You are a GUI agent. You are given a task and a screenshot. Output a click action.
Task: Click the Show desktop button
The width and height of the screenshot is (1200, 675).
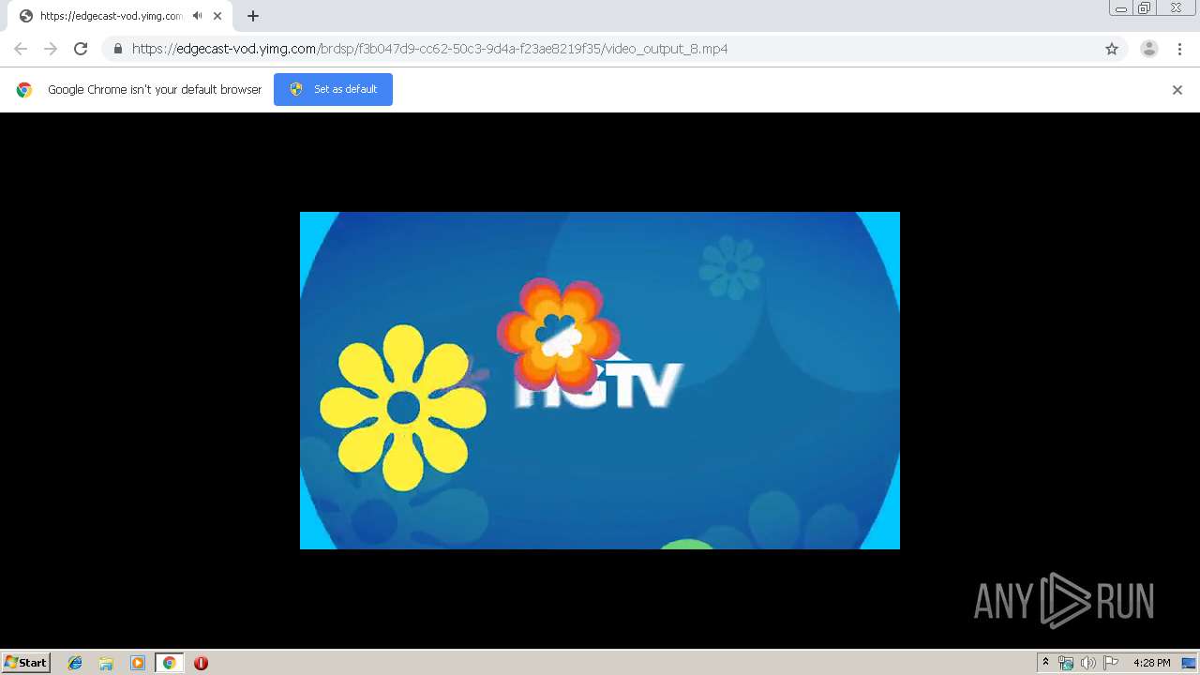coord(1189,663)
